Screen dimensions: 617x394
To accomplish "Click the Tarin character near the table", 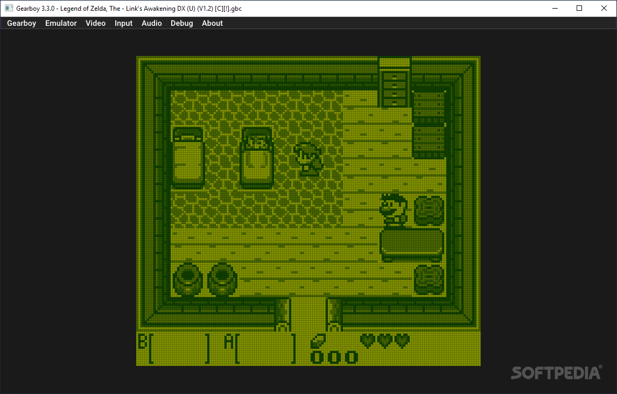I will coord(394,210).
